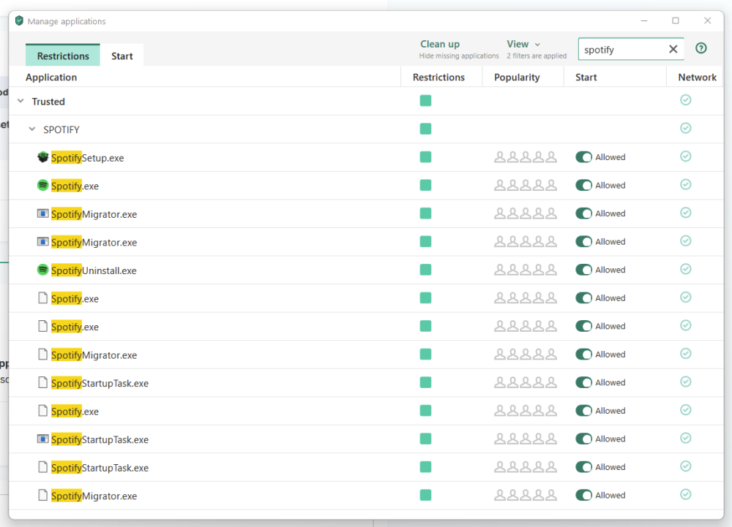
Task: Click Network check icon for SpotifyUninstall.exe
Action: pyautogui.click(x=685, y=269)
